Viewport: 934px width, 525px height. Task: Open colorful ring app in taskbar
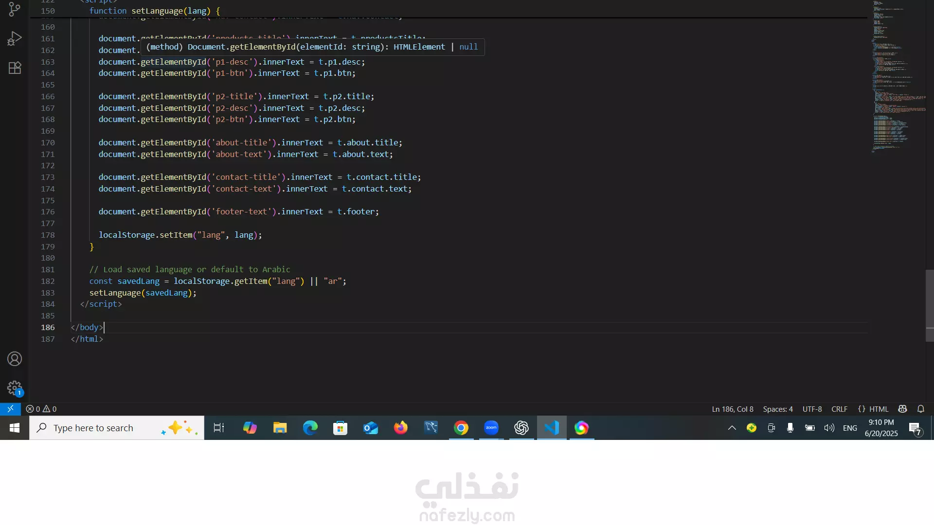pos(581,428)
